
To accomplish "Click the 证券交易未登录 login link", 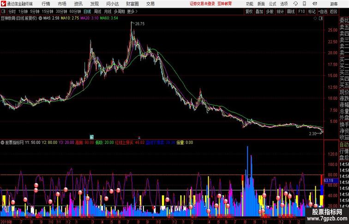I will point(202,4).
